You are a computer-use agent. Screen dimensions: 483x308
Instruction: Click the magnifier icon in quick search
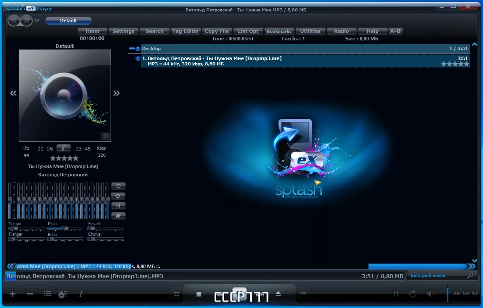[x=470, y=276]
